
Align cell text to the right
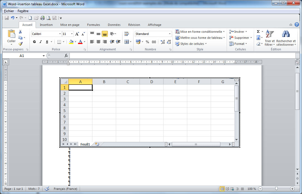click(105, 42)
